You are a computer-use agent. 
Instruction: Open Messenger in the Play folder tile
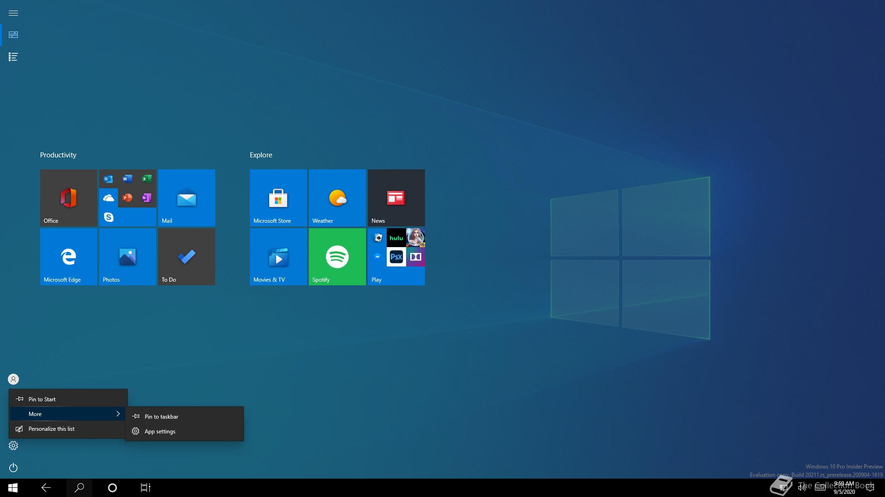378,256
